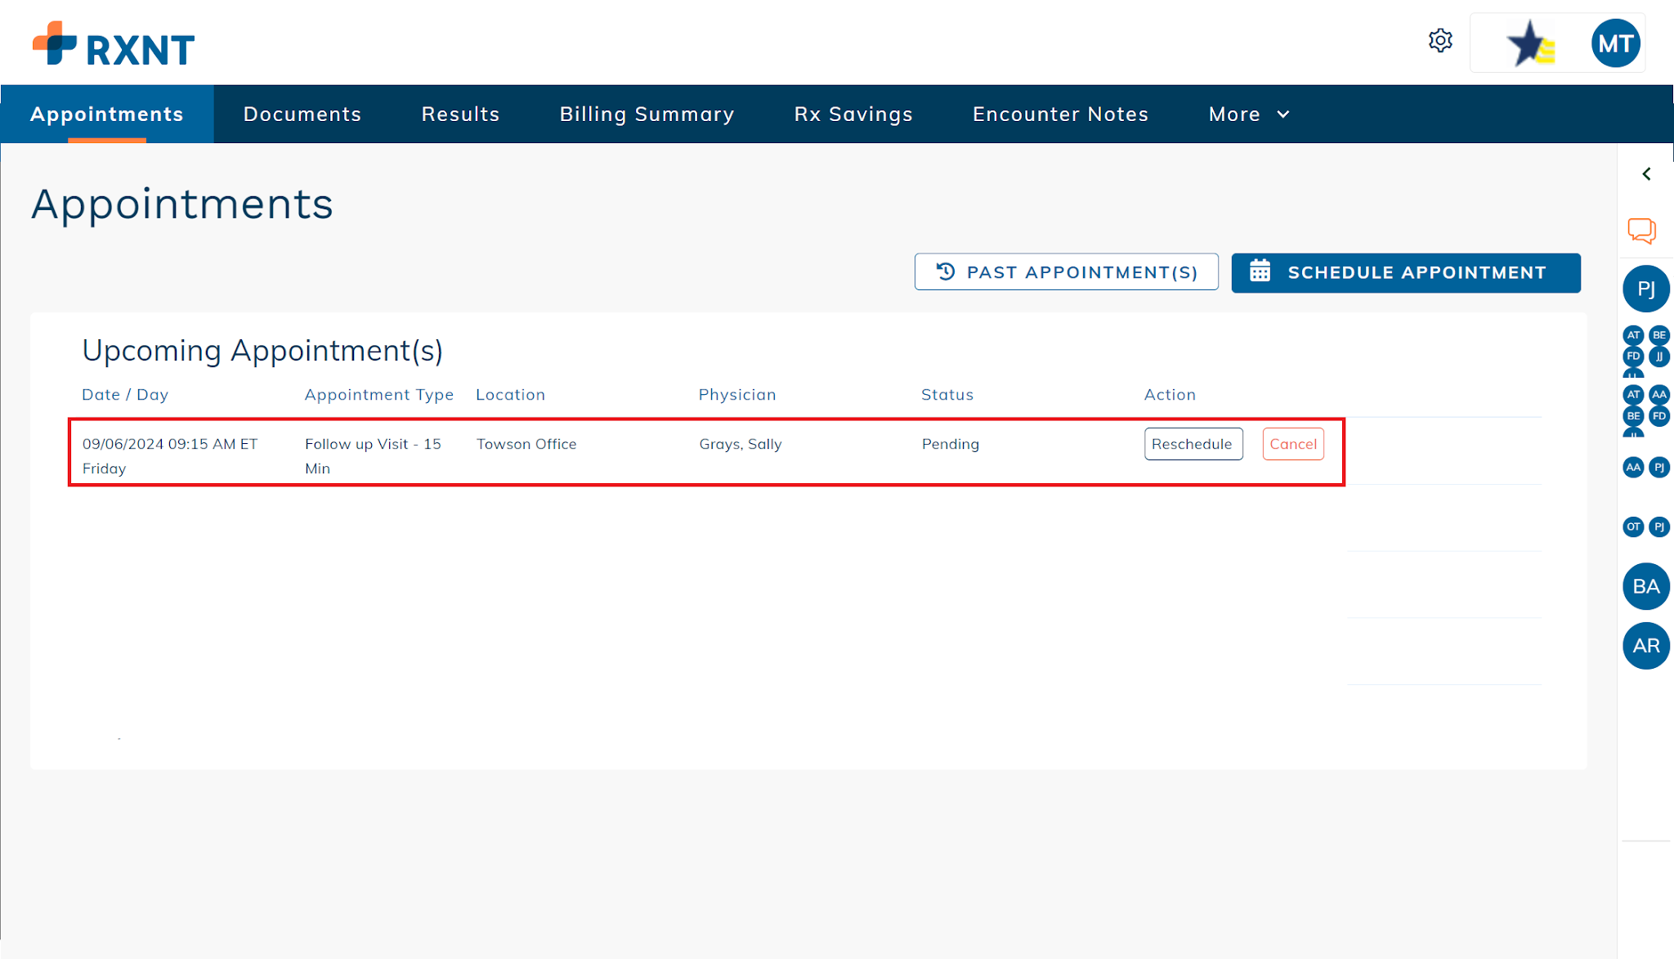Image resolution: width=1674 pixels, height=959 pixels.
Task: Click calendar icon on Schedule Appointment
Action: (1260, 271)
